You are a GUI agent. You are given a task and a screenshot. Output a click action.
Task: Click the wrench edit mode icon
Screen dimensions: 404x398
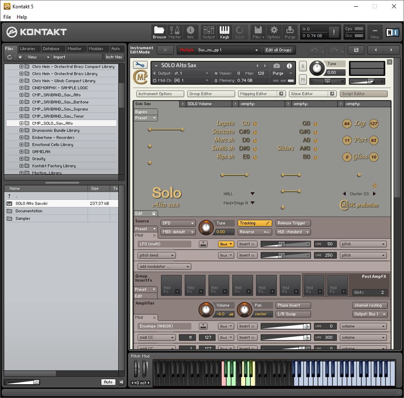pos(140,65)
